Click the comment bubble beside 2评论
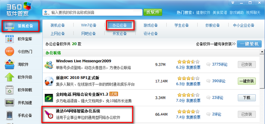 [208, 114]
